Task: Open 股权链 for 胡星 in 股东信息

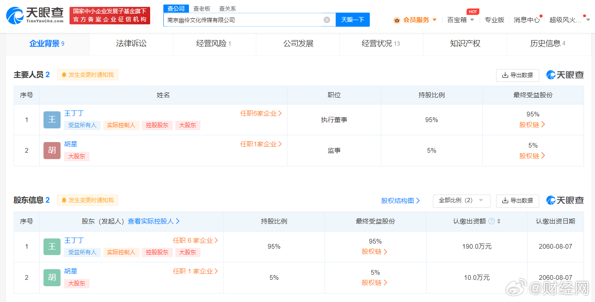Action: coord(375,283)
